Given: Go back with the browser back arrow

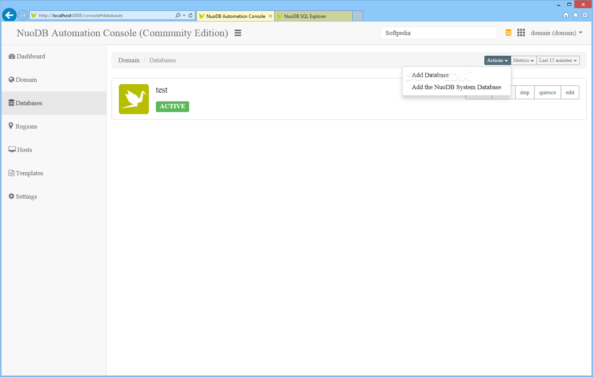Looking at the screenshot, I should click(9, 15).
